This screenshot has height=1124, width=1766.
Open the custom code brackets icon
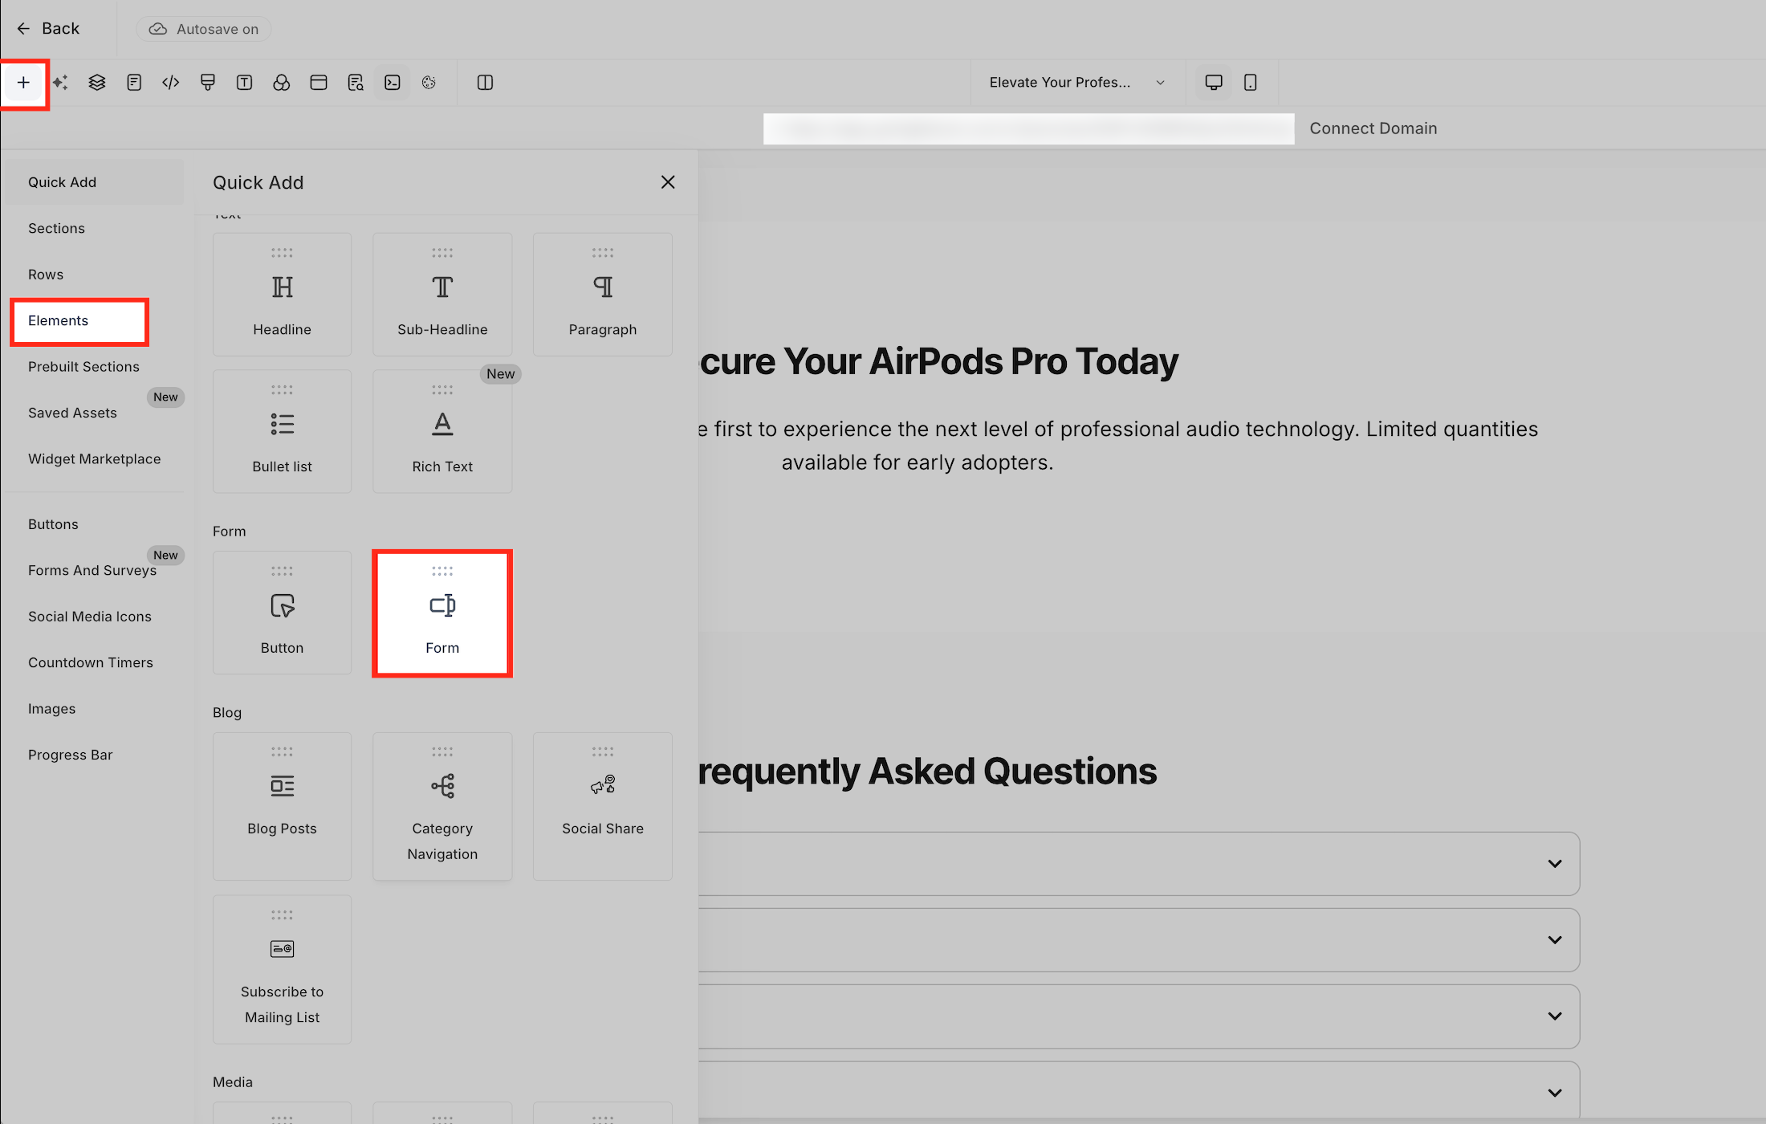point(171,83)
